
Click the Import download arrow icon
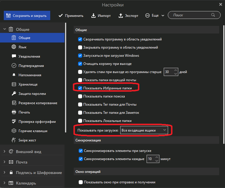93,15
